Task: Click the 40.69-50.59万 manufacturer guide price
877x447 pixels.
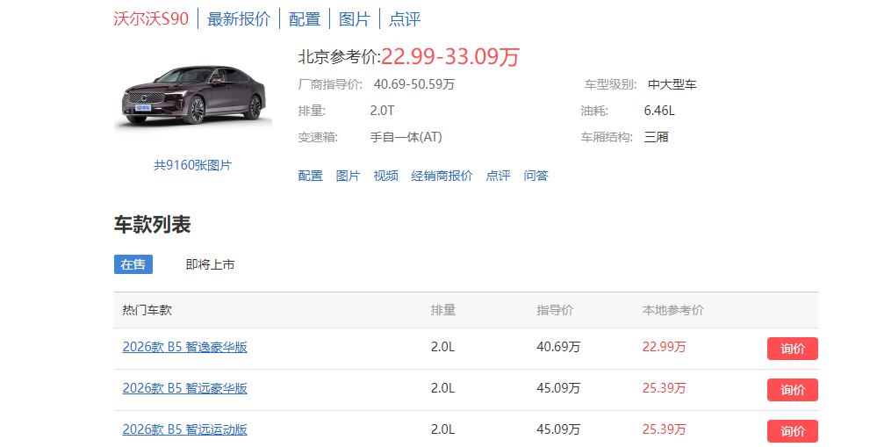Action: (413, 84)
